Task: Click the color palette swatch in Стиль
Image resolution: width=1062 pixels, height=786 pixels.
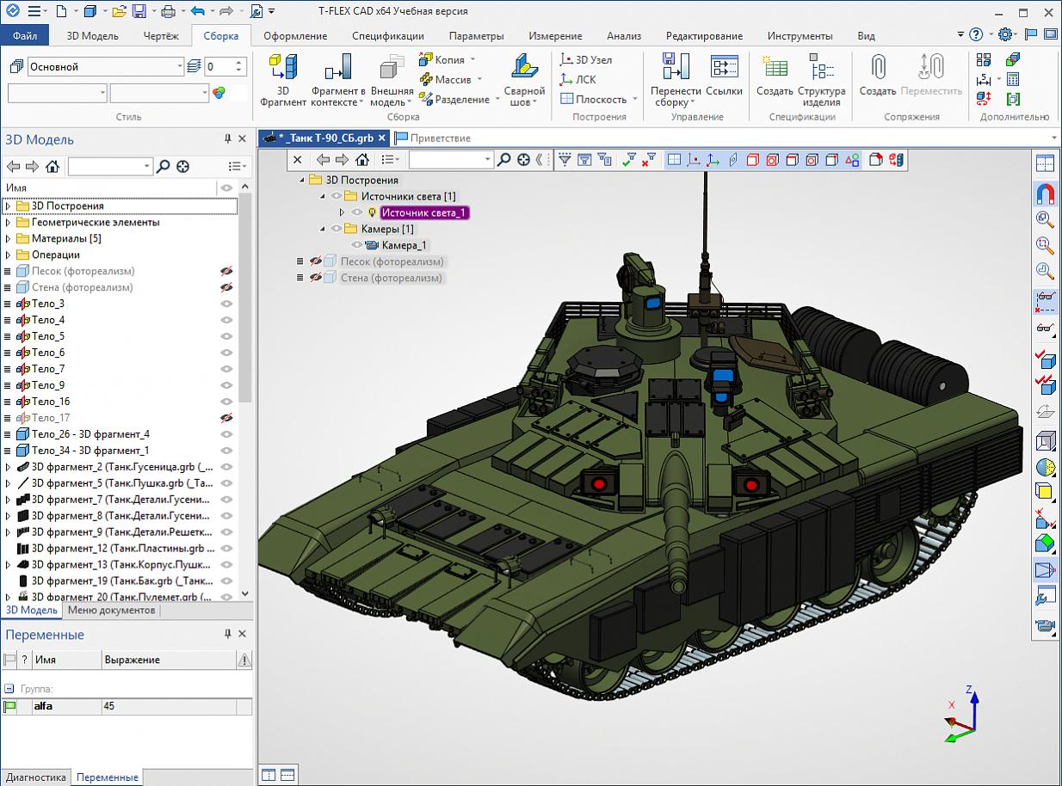Action: (219, 93)
